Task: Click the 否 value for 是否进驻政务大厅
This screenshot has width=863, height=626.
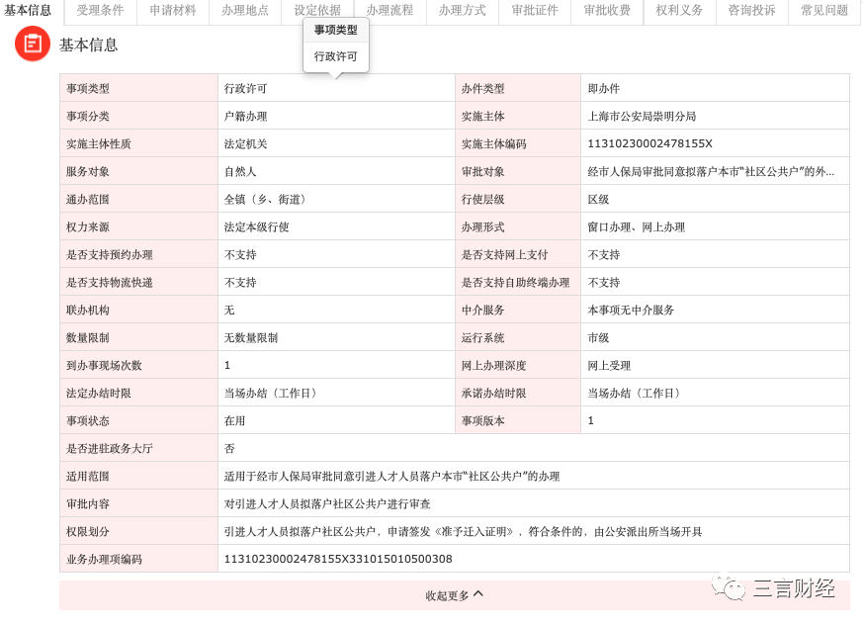Action: pos(229,448)
